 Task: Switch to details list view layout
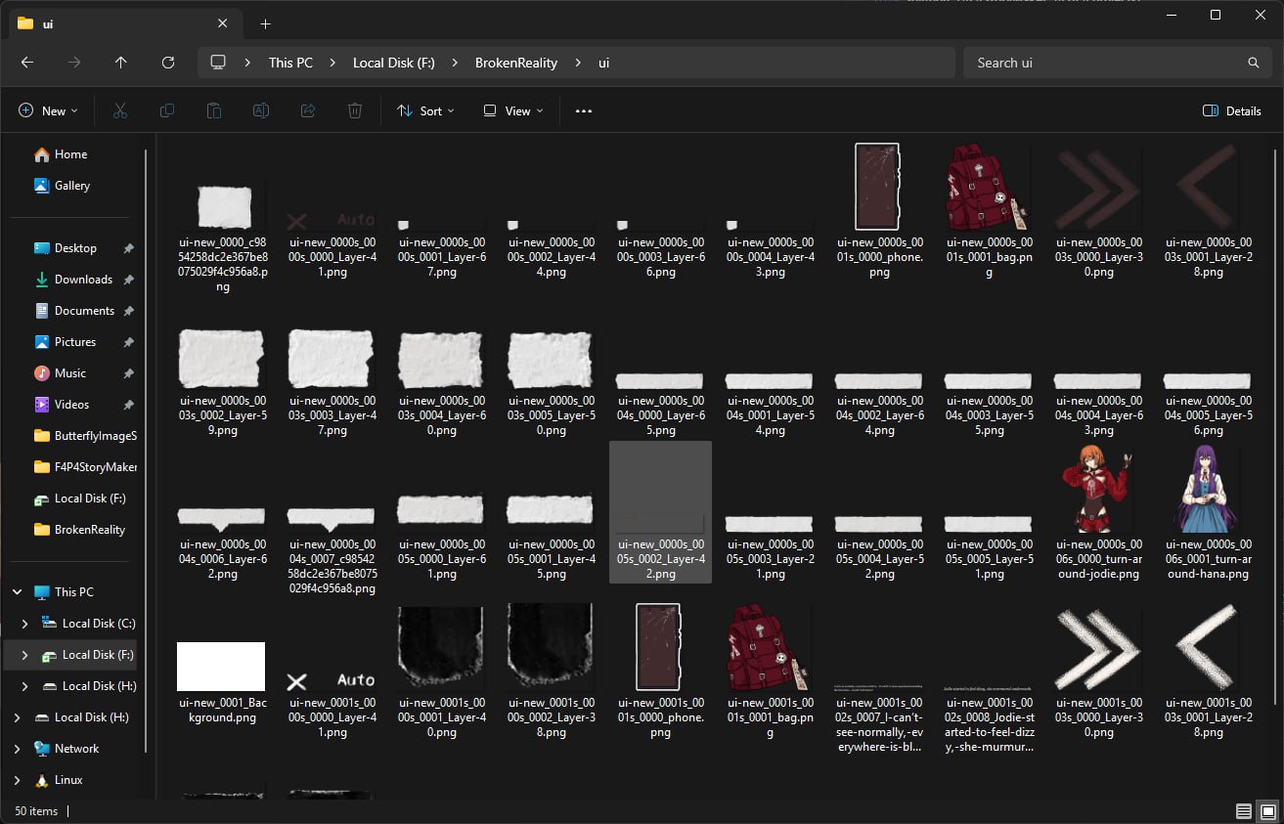point(1243,811)
